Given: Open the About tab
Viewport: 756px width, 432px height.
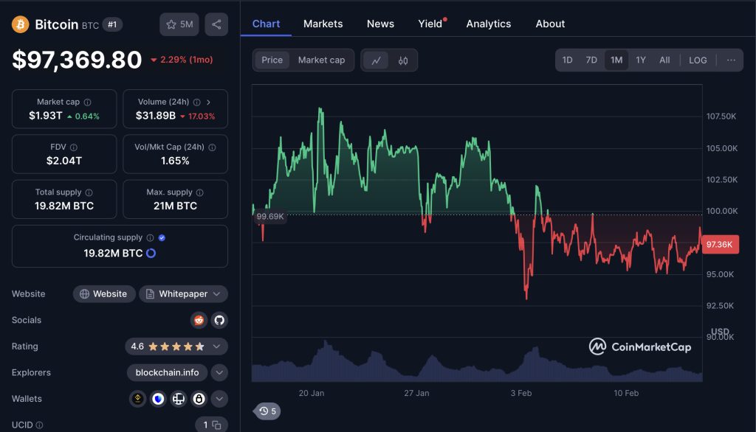Looking at the screenshot, I should click(x=550, y=24).
